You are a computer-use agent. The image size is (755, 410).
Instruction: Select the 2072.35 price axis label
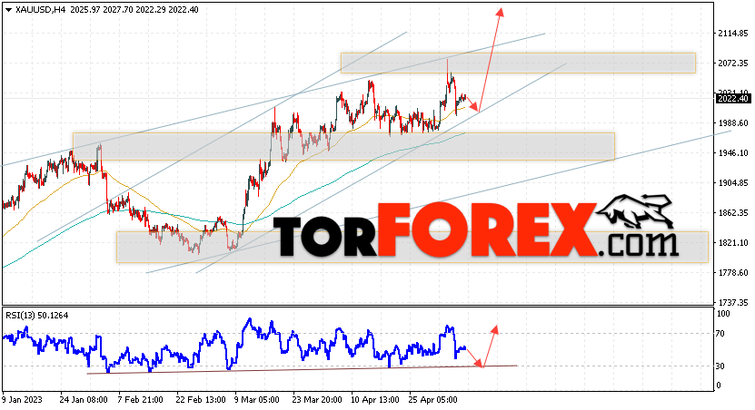[x=733, y=63]
